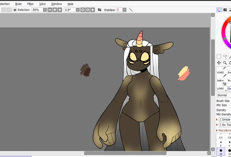231x157 pixels.
Task: Open the View menu
Action: pos(42,4)
